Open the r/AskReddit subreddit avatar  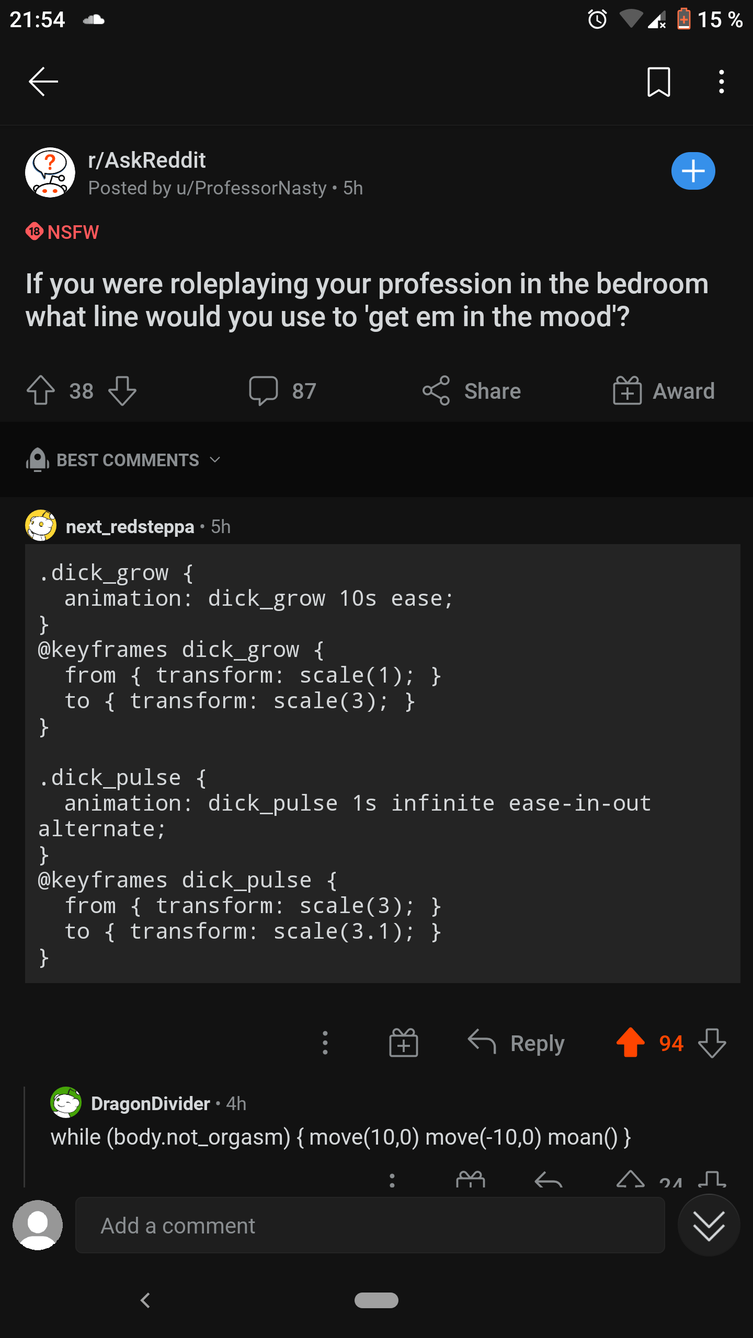coord(48,172)
